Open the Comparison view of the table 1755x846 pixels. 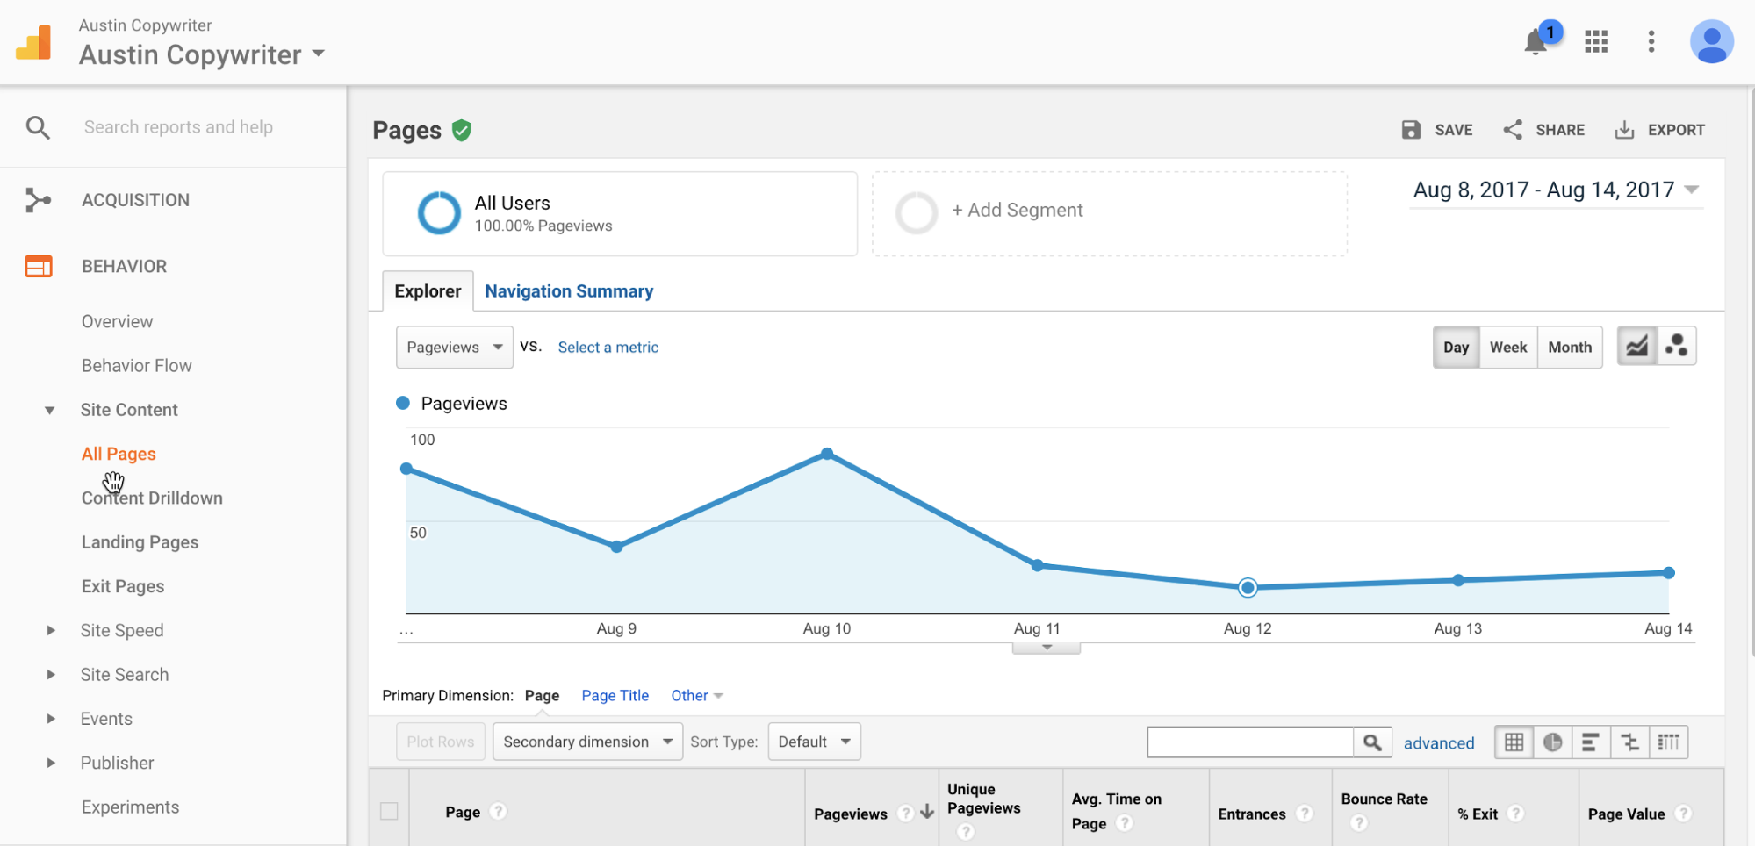(x=1629, y=742)
